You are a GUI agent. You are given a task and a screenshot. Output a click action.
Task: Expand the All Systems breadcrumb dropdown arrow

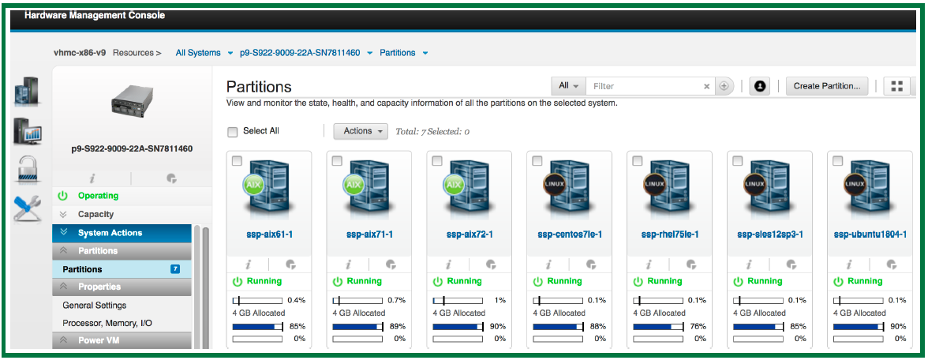230,53
